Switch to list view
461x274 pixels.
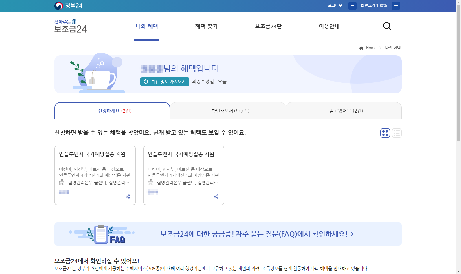(x=396, y=133)
